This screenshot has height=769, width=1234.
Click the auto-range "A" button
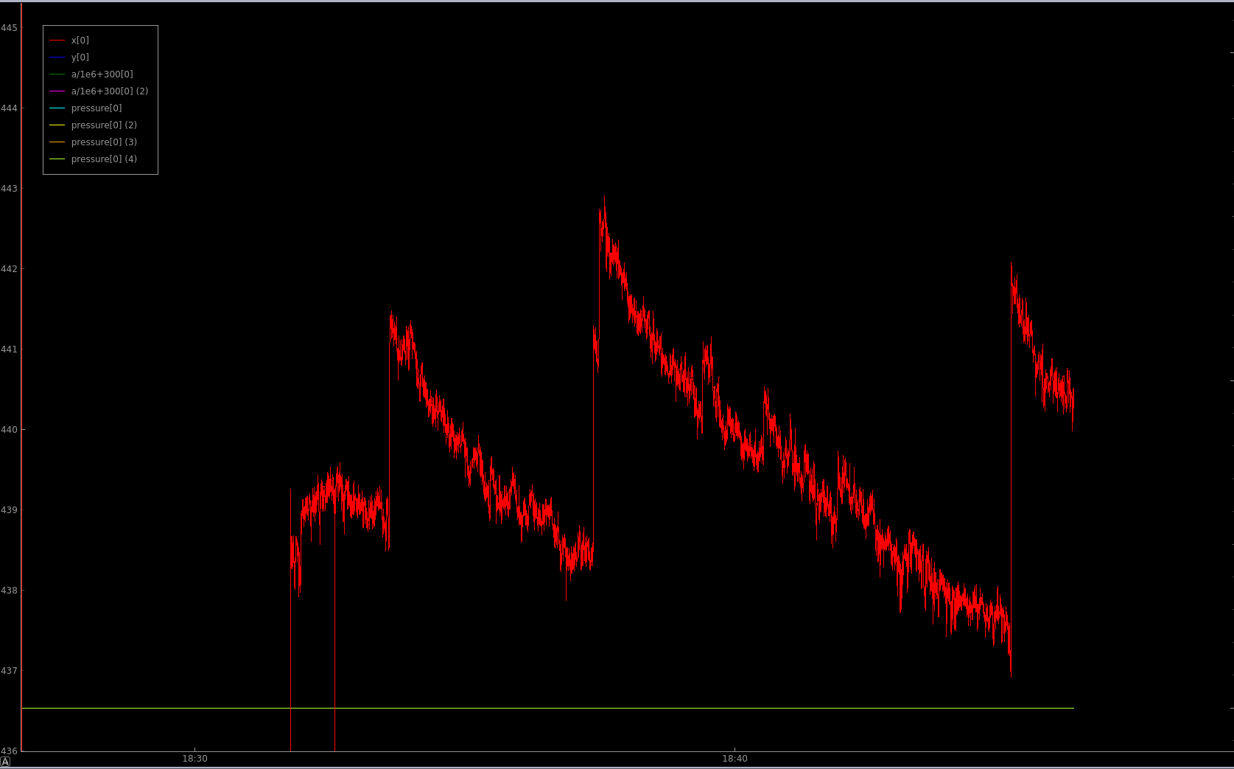pyautogui.click(x=5, y=762)
